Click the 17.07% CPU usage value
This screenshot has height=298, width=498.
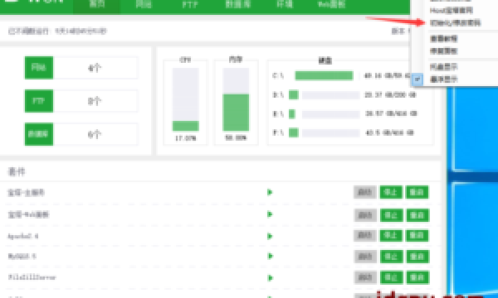pyautogui.click(x=185, y=138)
